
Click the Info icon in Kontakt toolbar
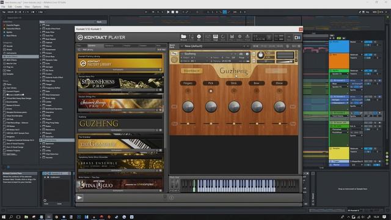(x=199, y=37)
